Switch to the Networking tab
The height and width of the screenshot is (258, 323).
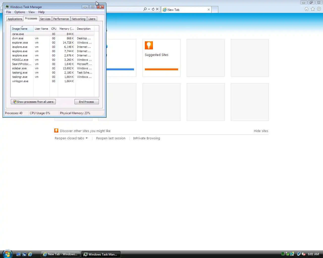click(x=78, y=19)
